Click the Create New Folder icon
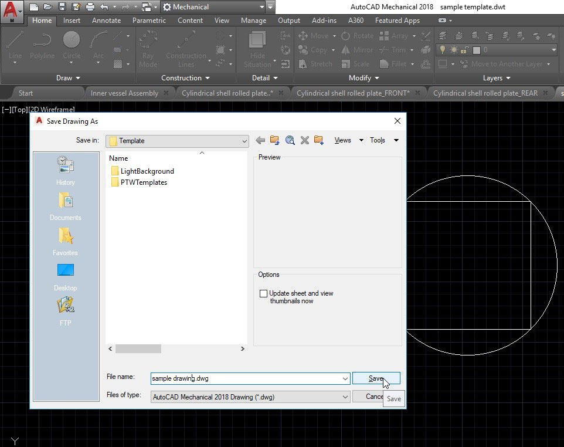Screen dimensions: 564x447 [318, 140]
